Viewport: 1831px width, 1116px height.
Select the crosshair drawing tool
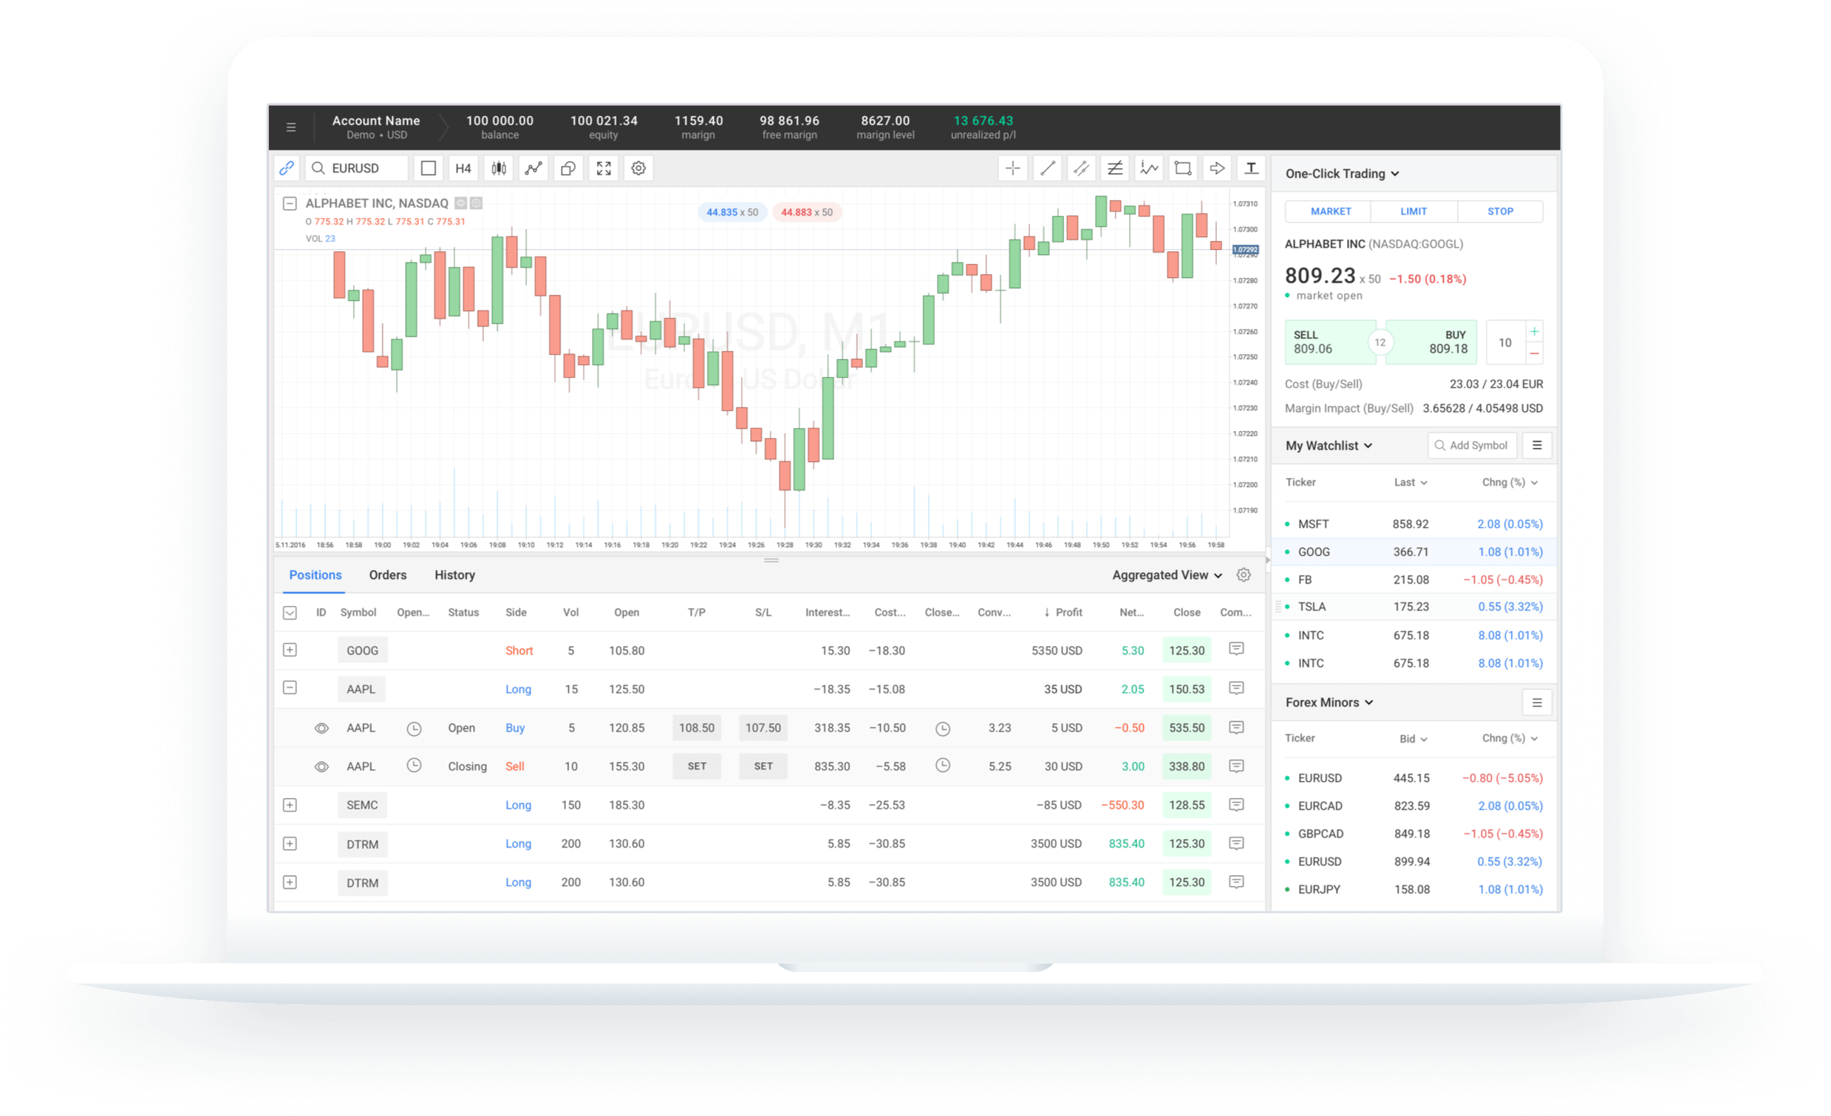[1012, 168]
